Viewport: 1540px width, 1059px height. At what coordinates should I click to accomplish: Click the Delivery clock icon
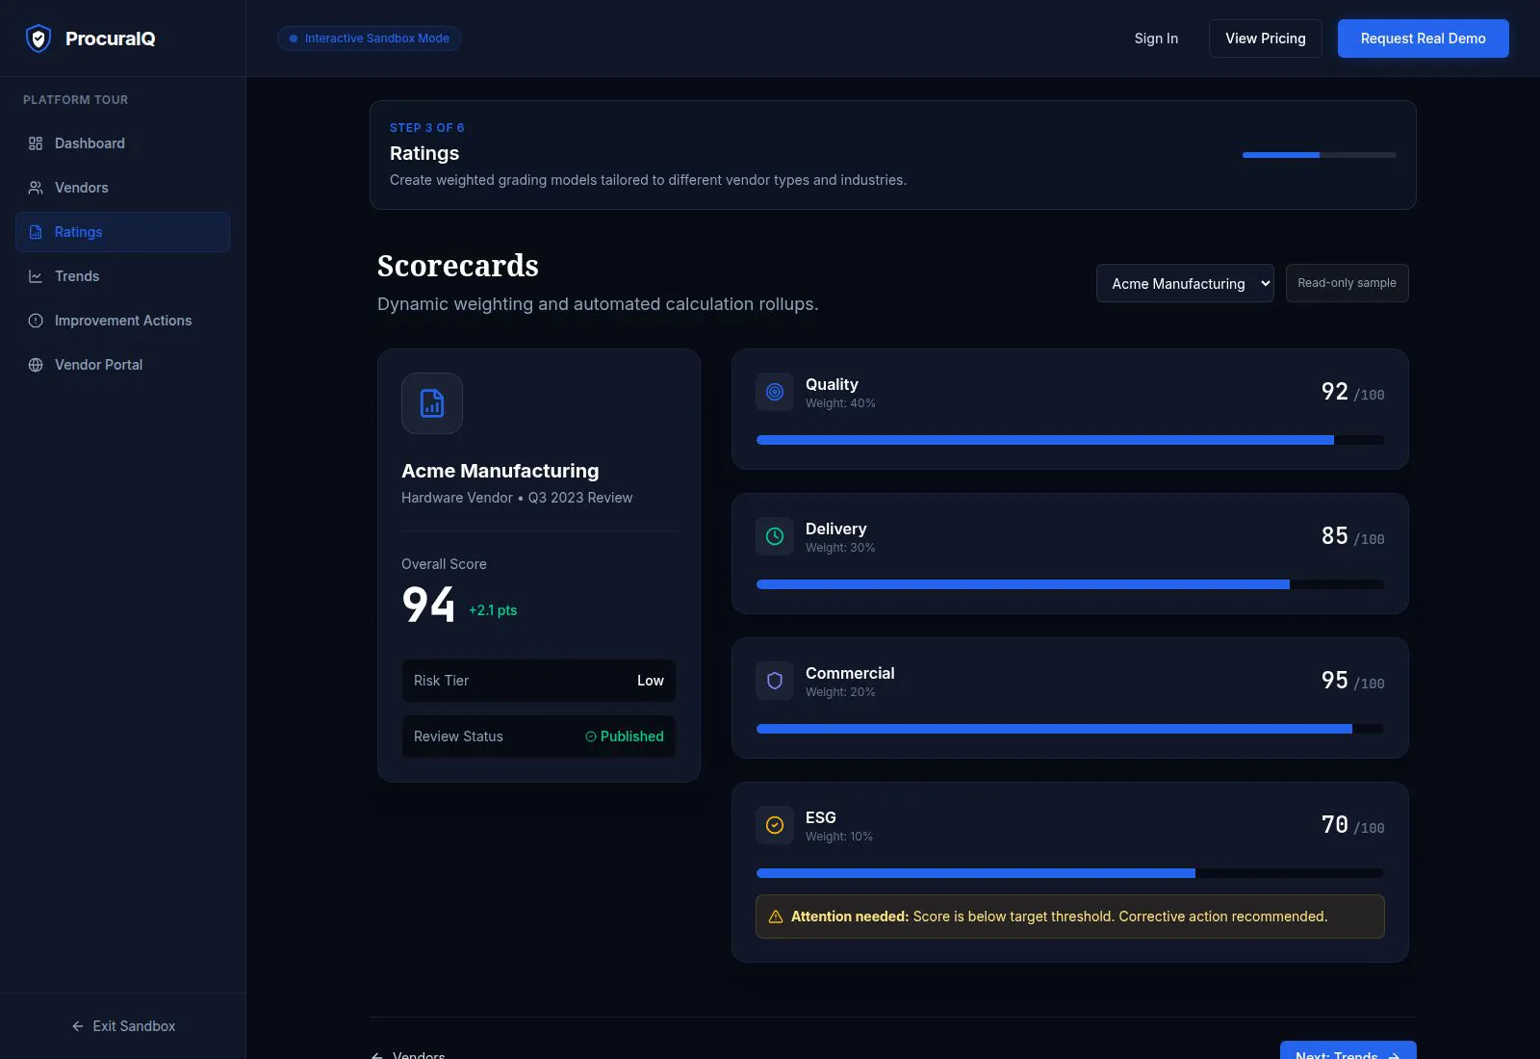click(775, 536)
